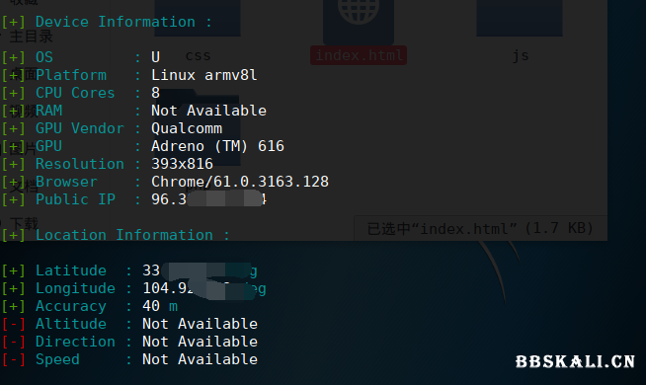Open 主目录 in the file manager sidebar

(x=31, y=37)
